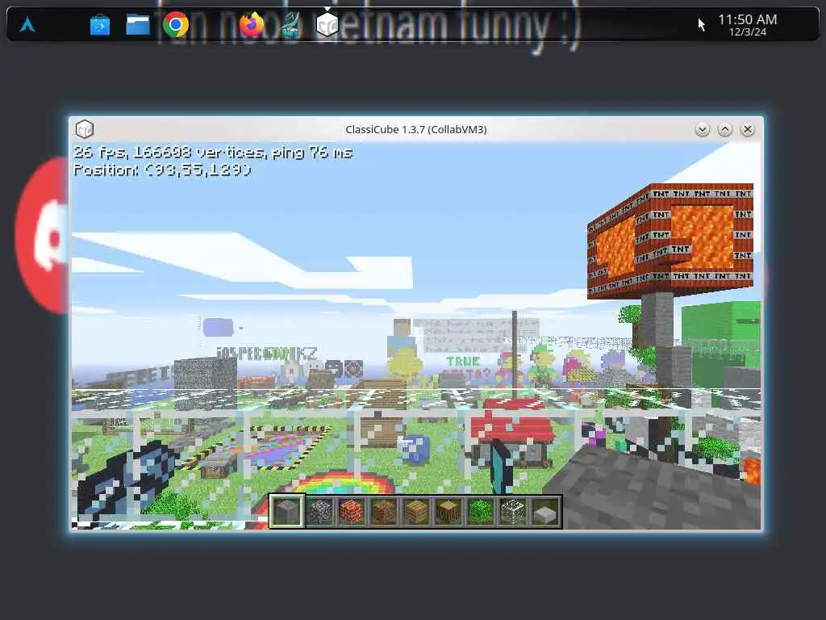826x620 pixels.
Task: Click the ClassiCube 1.3.7 (CollabVM3) title
Action: 416,129
